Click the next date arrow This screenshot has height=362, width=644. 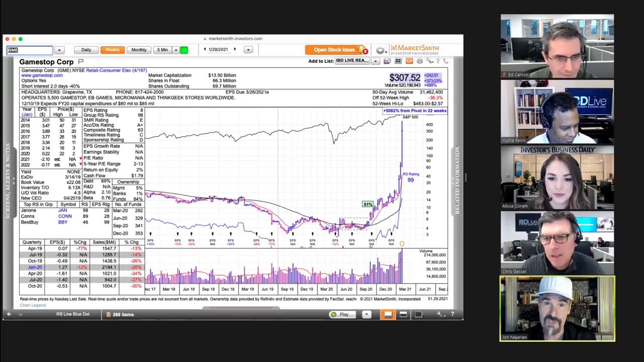pos(234,49)
